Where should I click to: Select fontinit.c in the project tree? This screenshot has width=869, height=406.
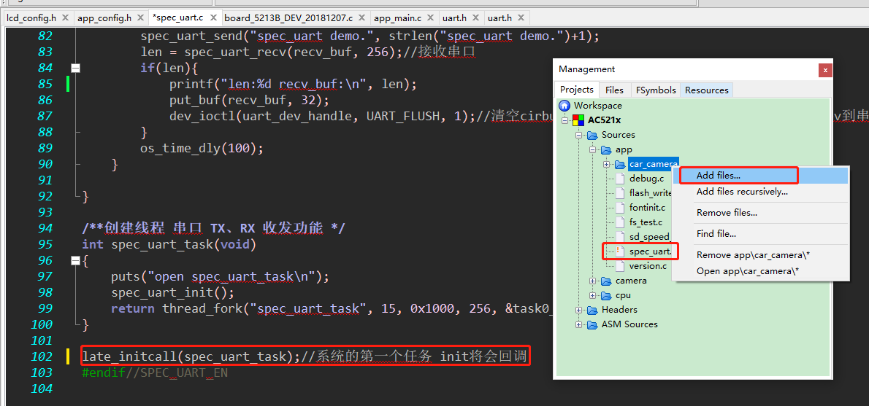pos(647,208)
